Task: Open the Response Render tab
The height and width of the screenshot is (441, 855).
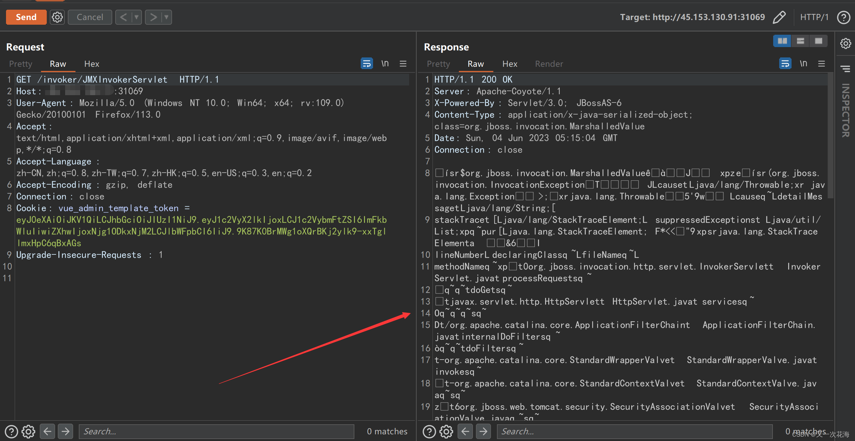Action: [549, 64]
